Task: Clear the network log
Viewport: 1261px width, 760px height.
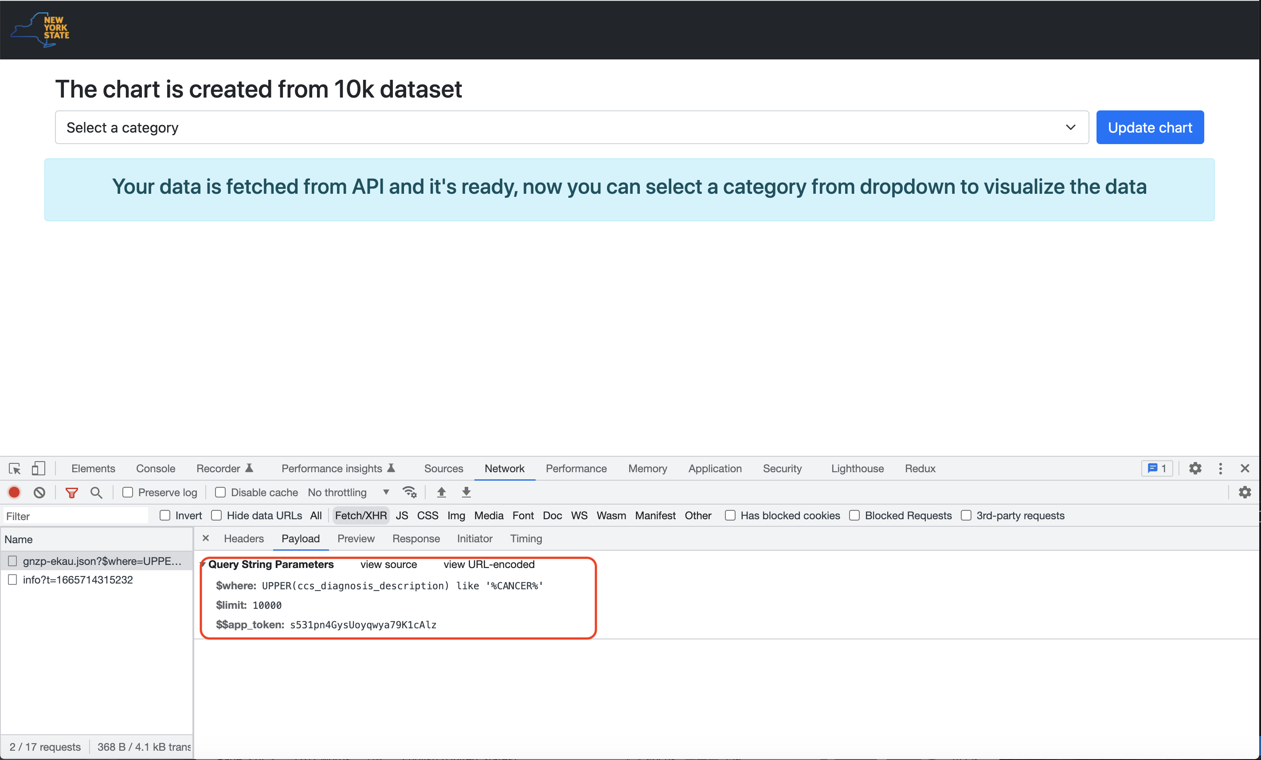Action: click(x=39, y=492)
